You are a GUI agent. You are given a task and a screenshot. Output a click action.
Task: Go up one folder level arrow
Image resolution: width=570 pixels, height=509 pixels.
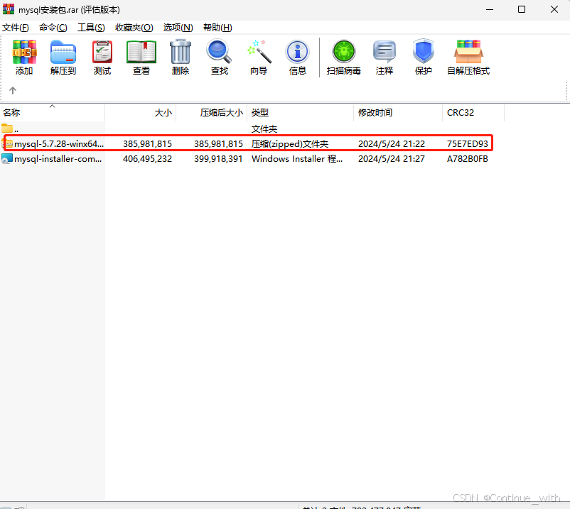tap(13, 90)
